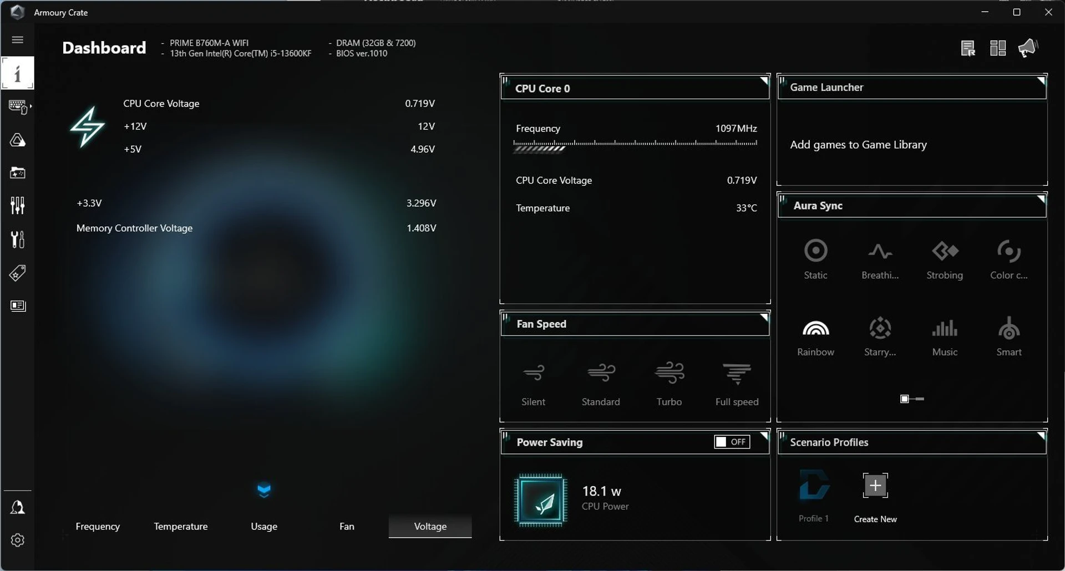Select Breathing lighting effect
This screenshot has height=571, width=1065.
tap(880, 259)
